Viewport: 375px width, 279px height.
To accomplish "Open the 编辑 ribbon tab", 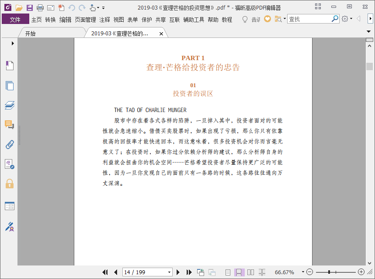I will coord(65,20).
